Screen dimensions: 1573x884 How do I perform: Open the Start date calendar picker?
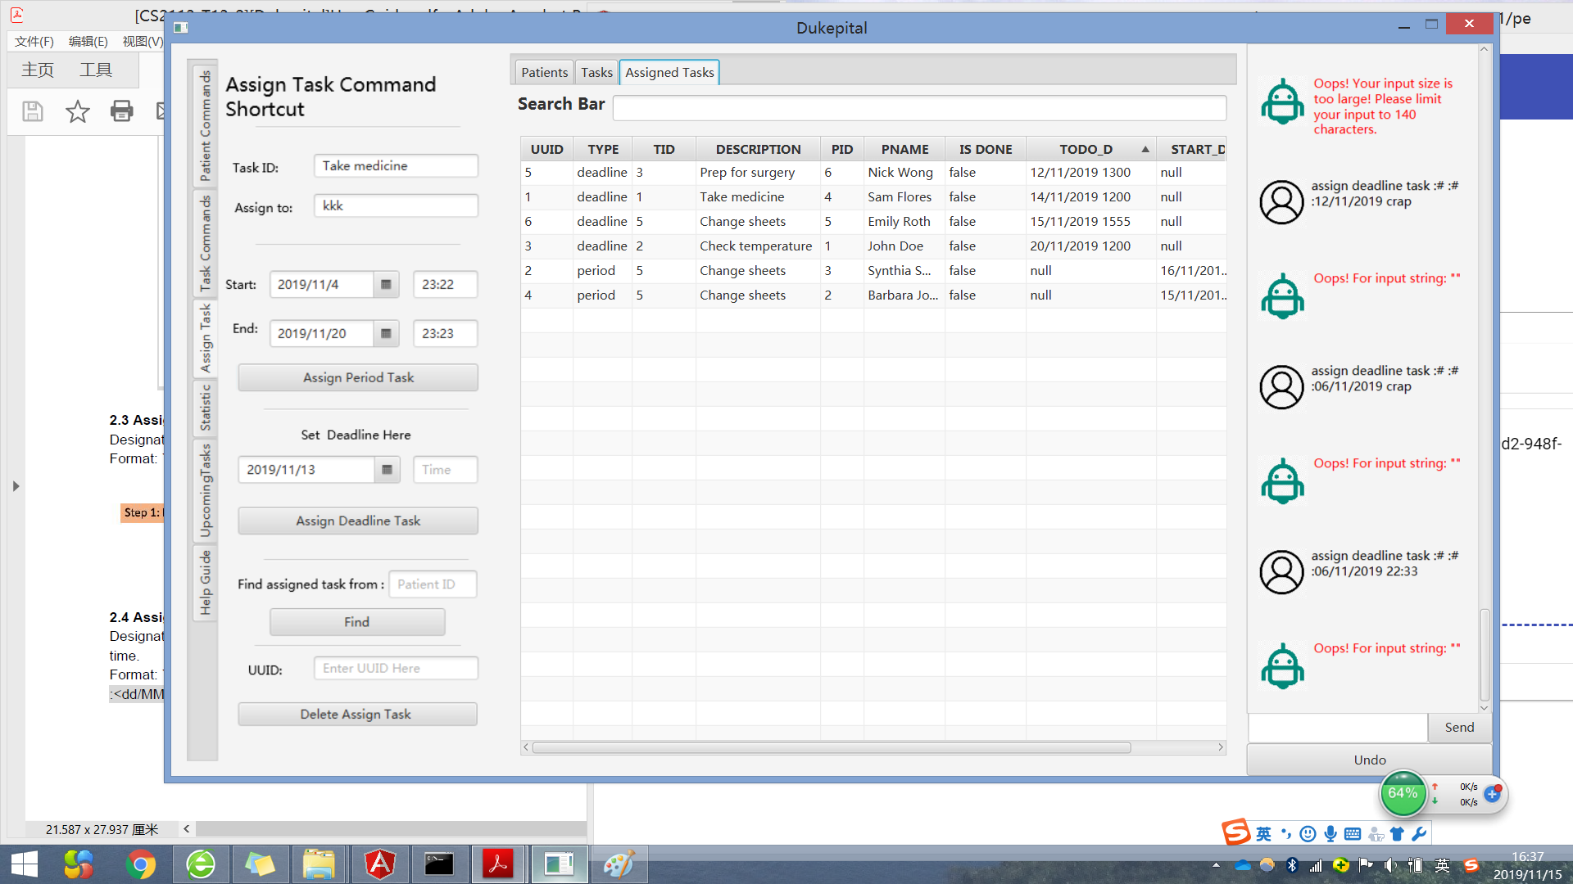pyautogui.click(x=386, y=285)
